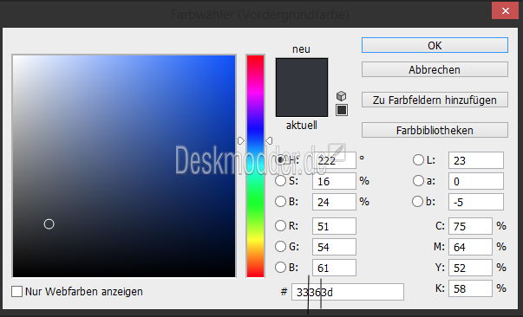
Task: Click the C cyan percentage field
Action: 470,226
